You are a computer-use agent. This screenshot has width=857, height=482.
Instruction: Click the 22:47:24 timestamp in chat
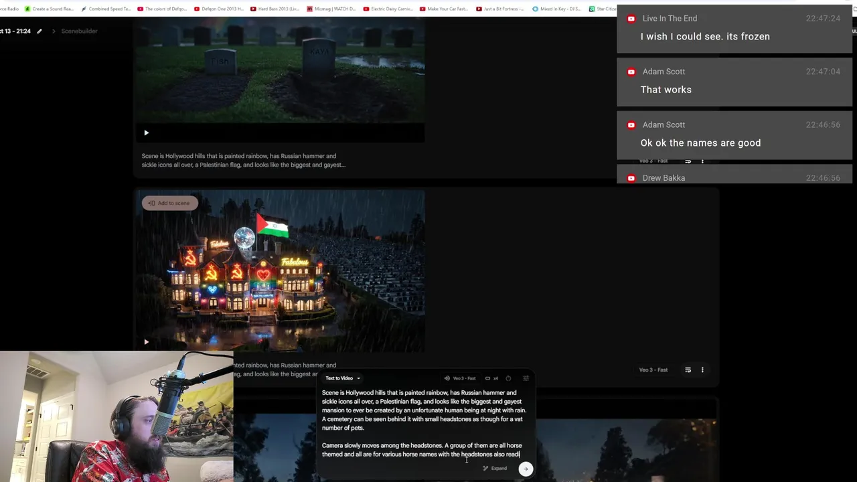click(x=823, y=19)
